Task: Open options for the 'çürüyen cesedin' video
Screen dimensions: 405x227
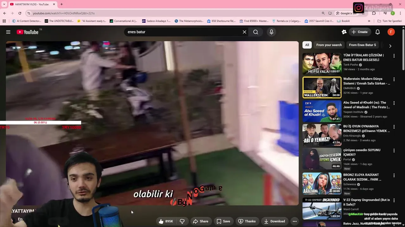Action: pyautogui.click(x=394, y=151)
